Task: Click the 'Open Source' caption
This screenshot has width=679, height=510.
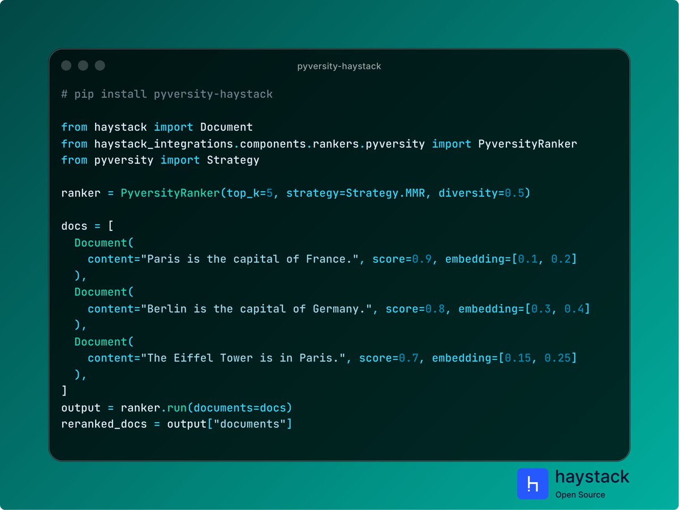Action: click(580, 495)
